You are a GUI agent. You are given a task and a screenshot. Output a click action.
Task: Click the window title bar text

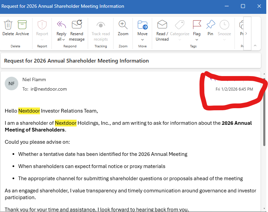pyautogui.click(x=63, y=6)
